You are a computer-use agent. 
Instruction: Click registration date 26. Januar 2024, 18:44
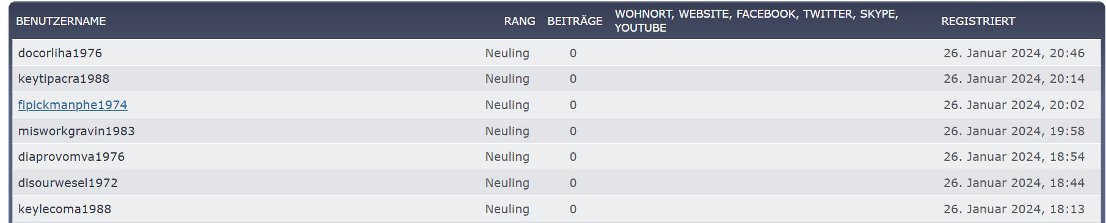click(1014, 183)
